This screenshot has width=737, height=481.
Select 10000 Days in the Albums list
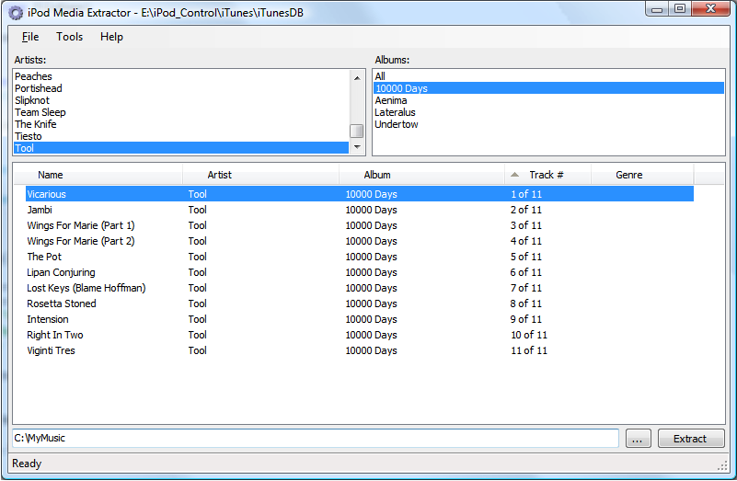coord(548,88)
